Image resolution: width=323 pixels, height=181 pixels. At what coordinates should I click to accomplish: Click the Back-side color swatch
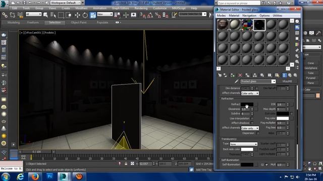(x=247, y=149)
